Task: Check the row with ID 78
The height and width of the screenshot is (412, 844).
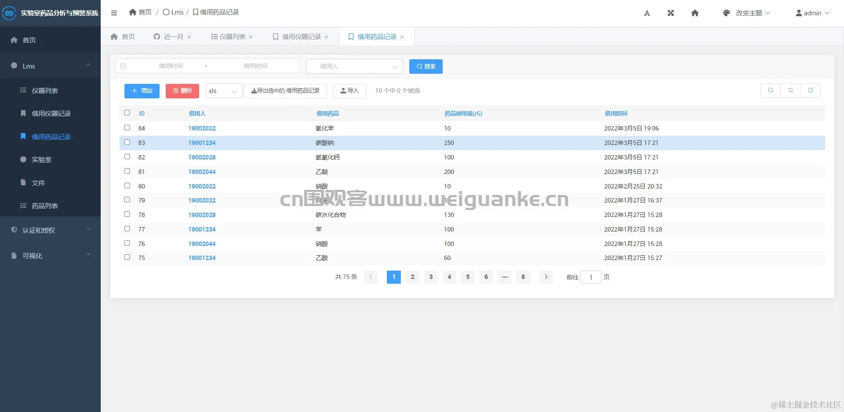Action: [x=127, y=214]
